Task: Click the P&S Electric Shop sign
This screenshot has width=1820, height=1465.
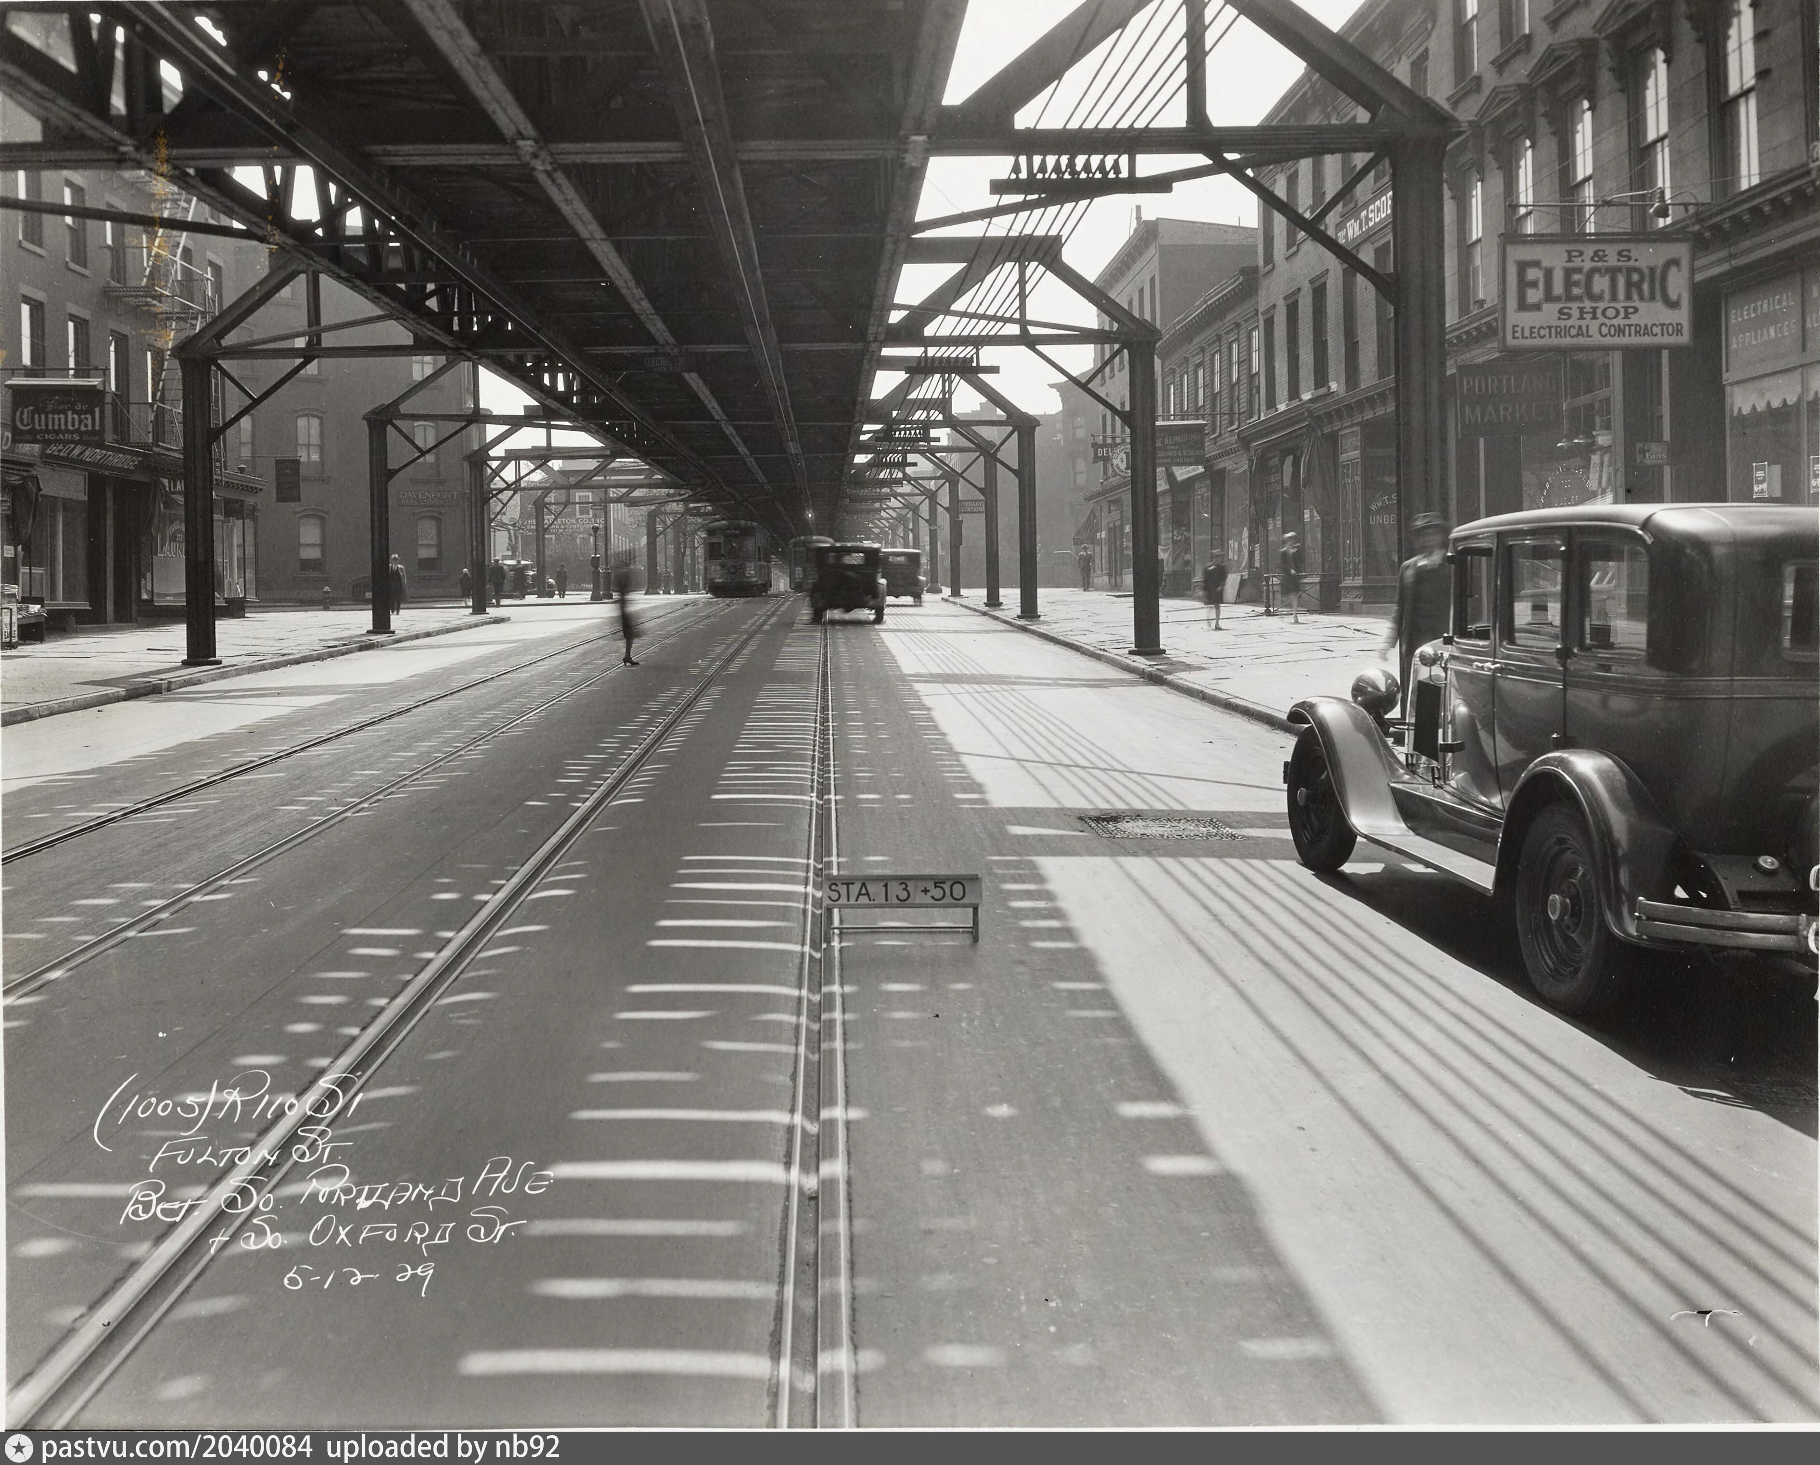Action: point(1595,292)
